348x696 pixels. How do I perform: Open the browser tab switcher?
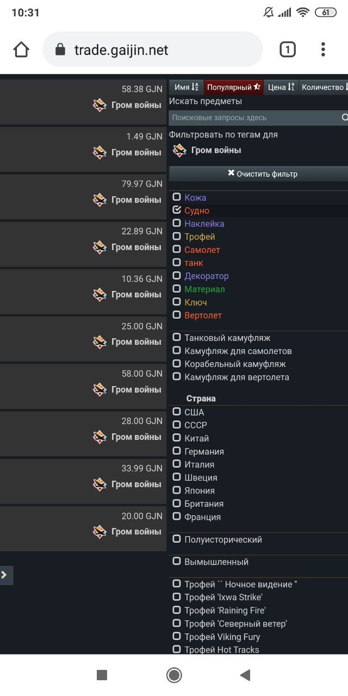[288, 50]
